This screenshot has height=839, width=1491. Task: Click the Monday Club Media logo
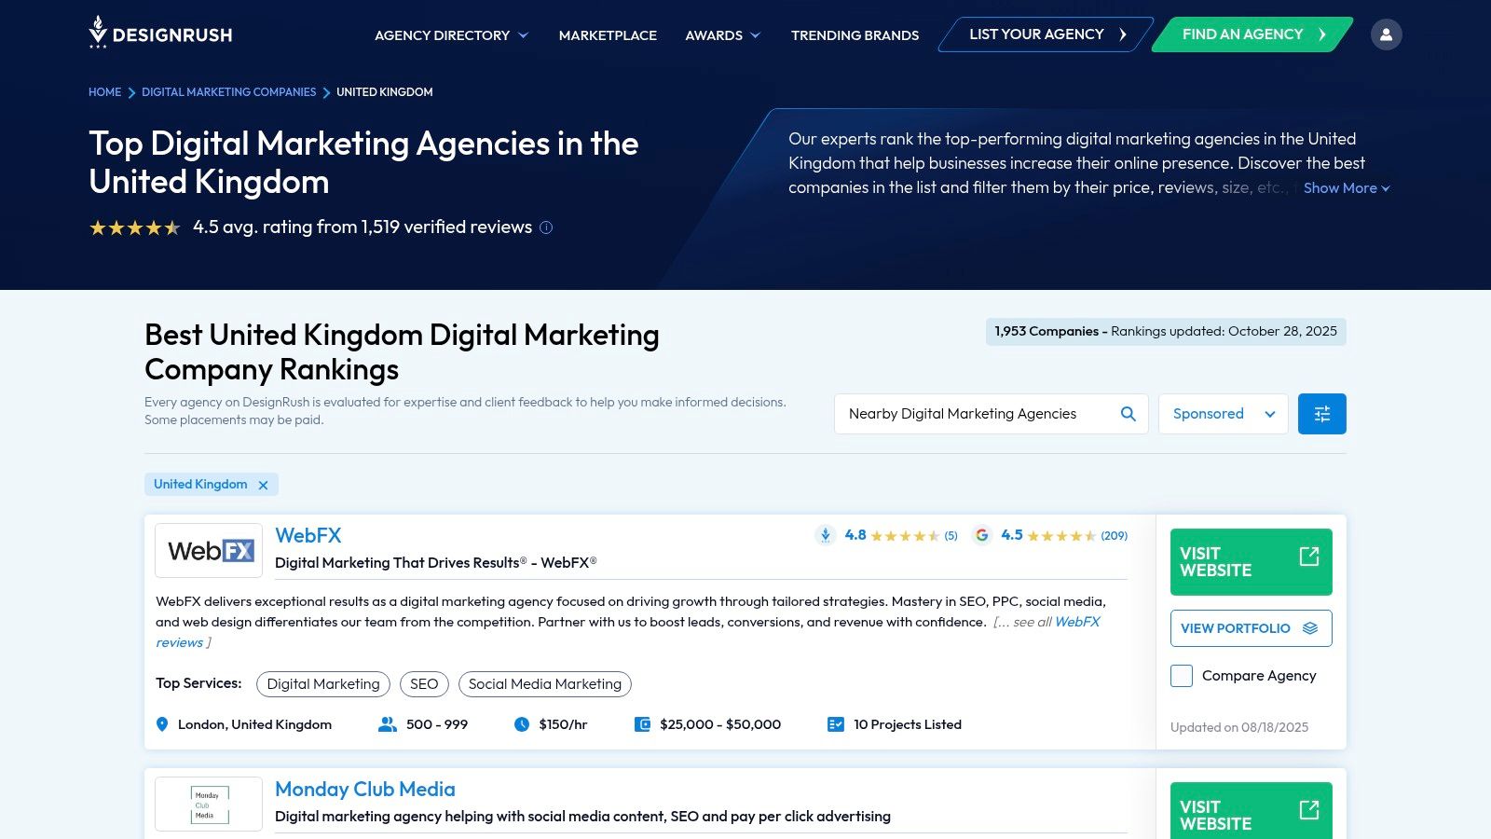(209, 803)
